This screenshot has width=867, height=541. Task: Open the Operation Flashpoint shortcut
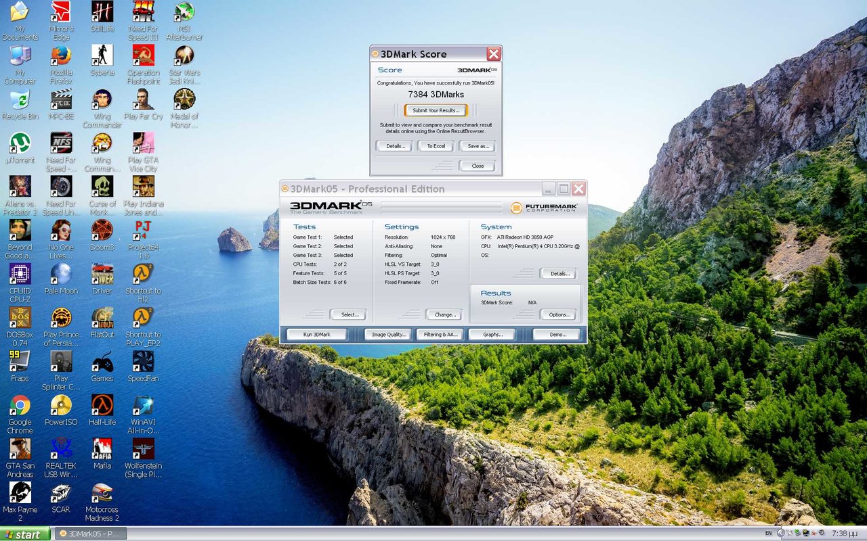click(x=144, y=64)
